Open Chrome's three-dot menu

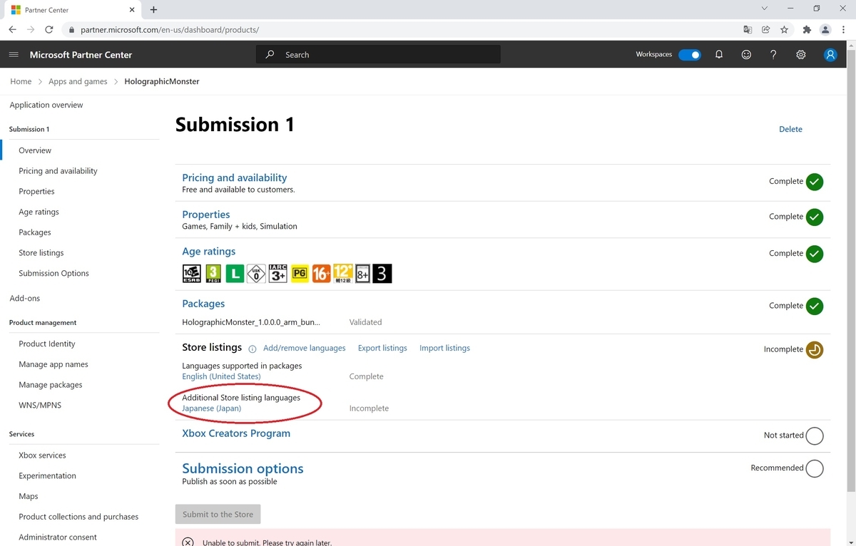844,30
